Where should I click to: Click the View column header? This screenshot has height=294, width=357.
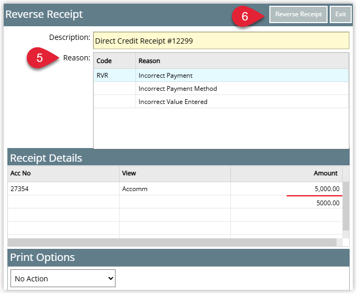click(x=175, y=174)
